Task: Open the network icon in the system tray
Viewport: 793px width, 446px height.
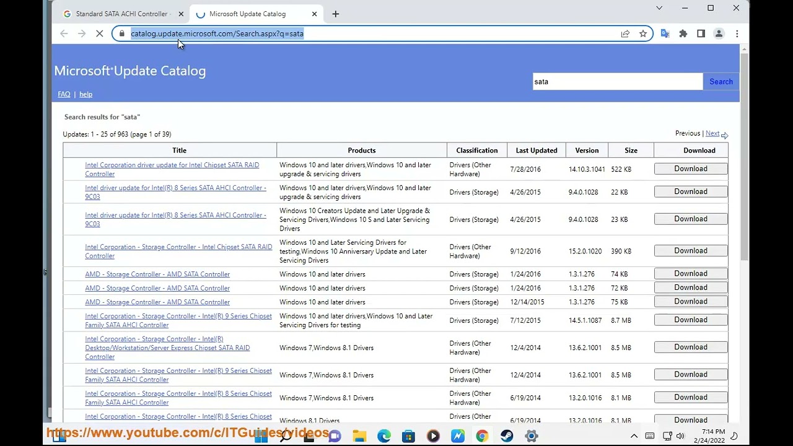Action: click(x=667, y=436)
